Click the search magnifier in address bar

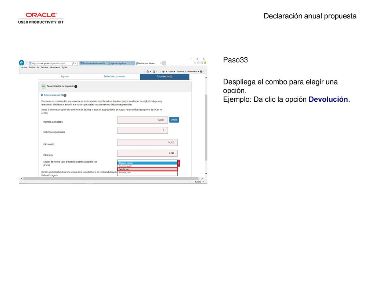73,63
